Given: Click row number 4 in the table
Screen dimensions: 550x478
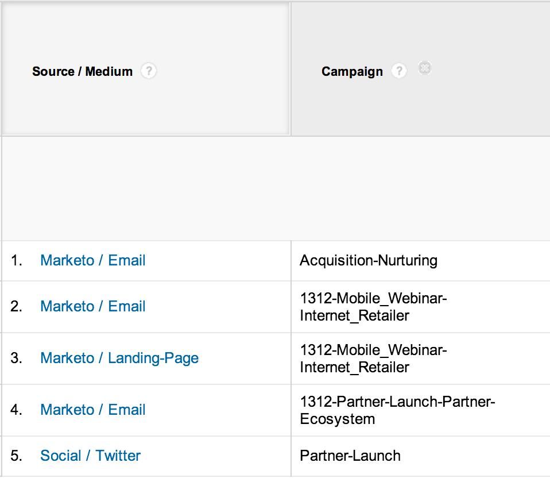Looking at the screenshot, I should [x=16, y=410].
